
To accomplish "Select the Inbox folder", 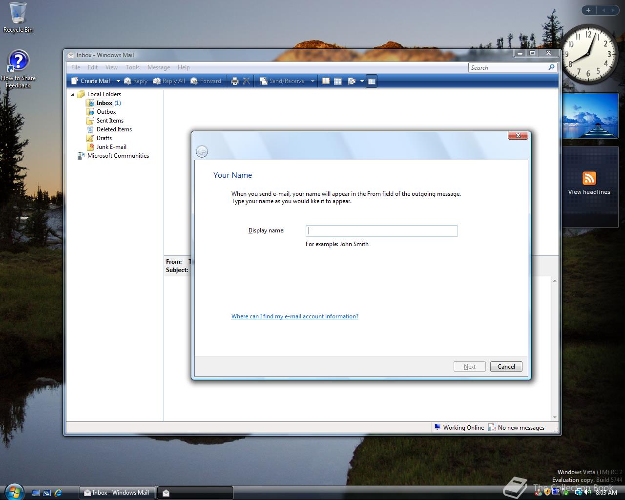I will pos(104,103).
